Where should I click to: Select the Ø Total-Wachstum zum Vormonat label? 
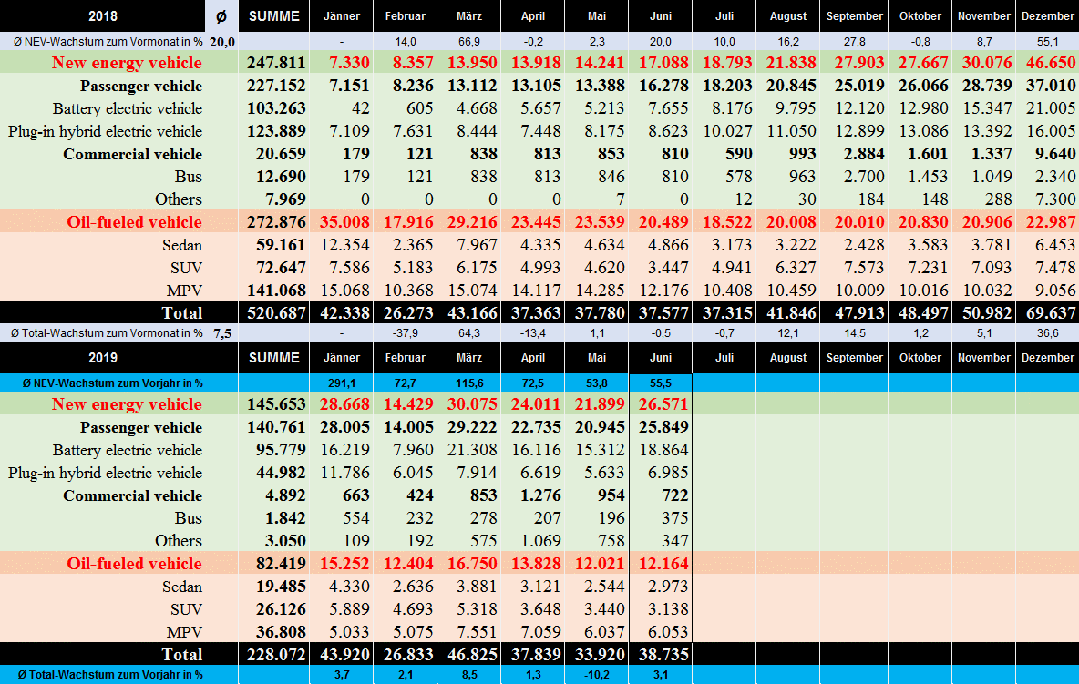click(x=107, y=333)
